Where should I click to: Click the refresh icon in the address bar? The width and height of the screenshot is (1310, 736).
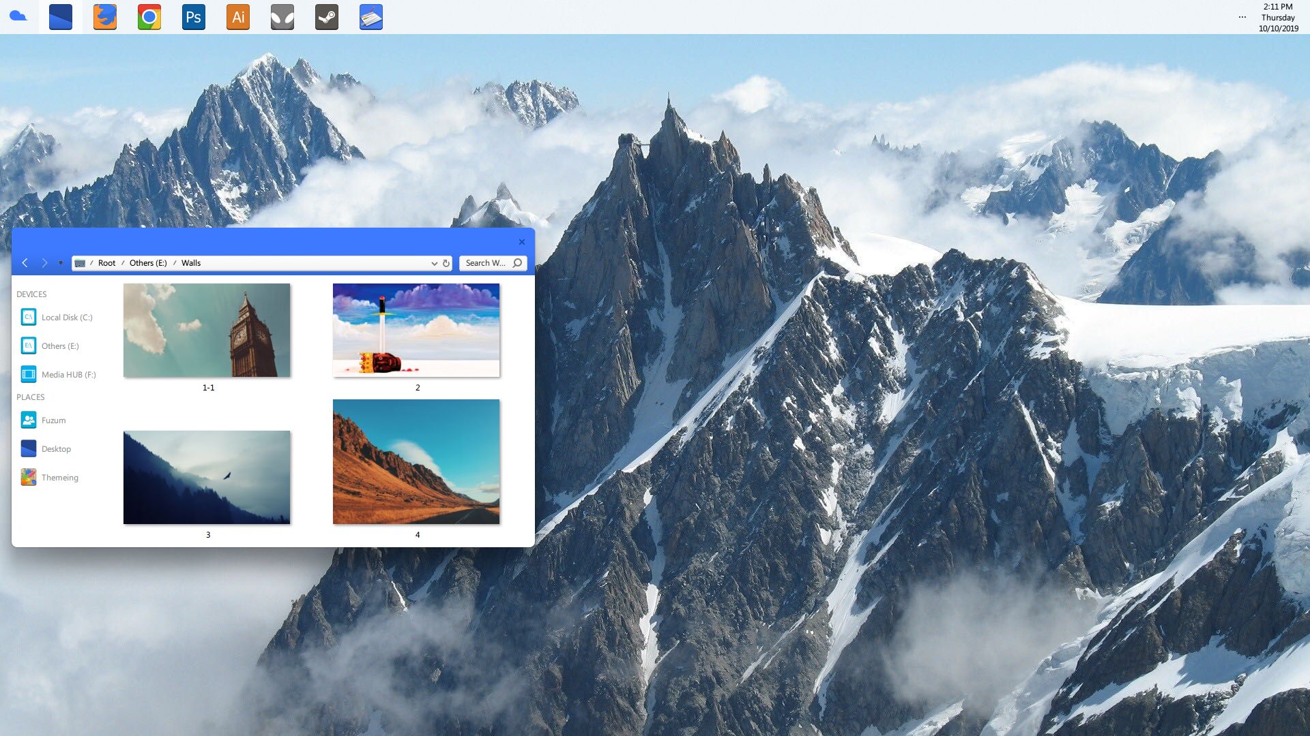pyautogui.click(x=446, y=263)
